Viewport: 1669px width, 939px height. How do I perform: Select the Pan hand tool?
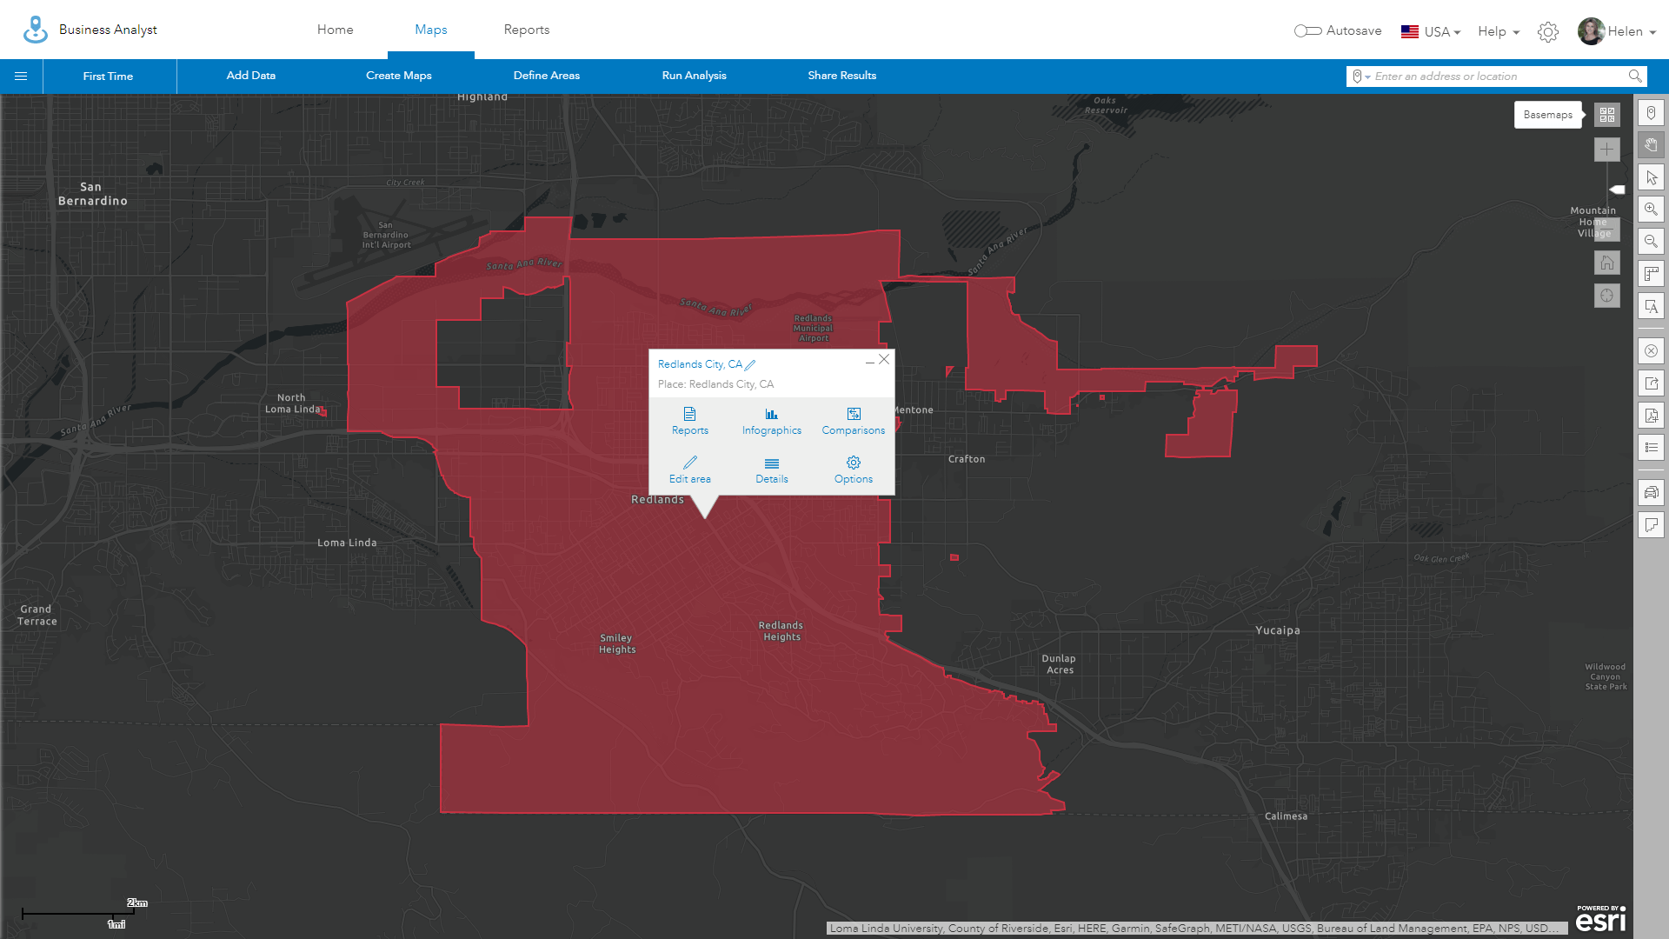(x=1651, y=145)
